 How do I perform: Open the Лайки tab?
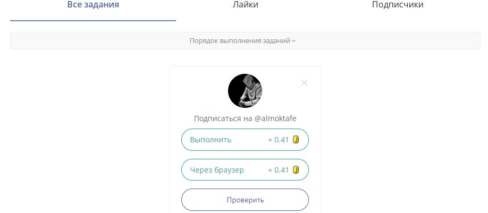[x=245, y=5]
